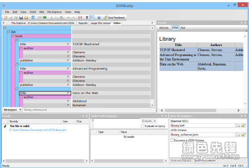Click the Copy toolbar icon
Image resolution: width=249 pixels, height=168 pixels.
tap(57, 18)
